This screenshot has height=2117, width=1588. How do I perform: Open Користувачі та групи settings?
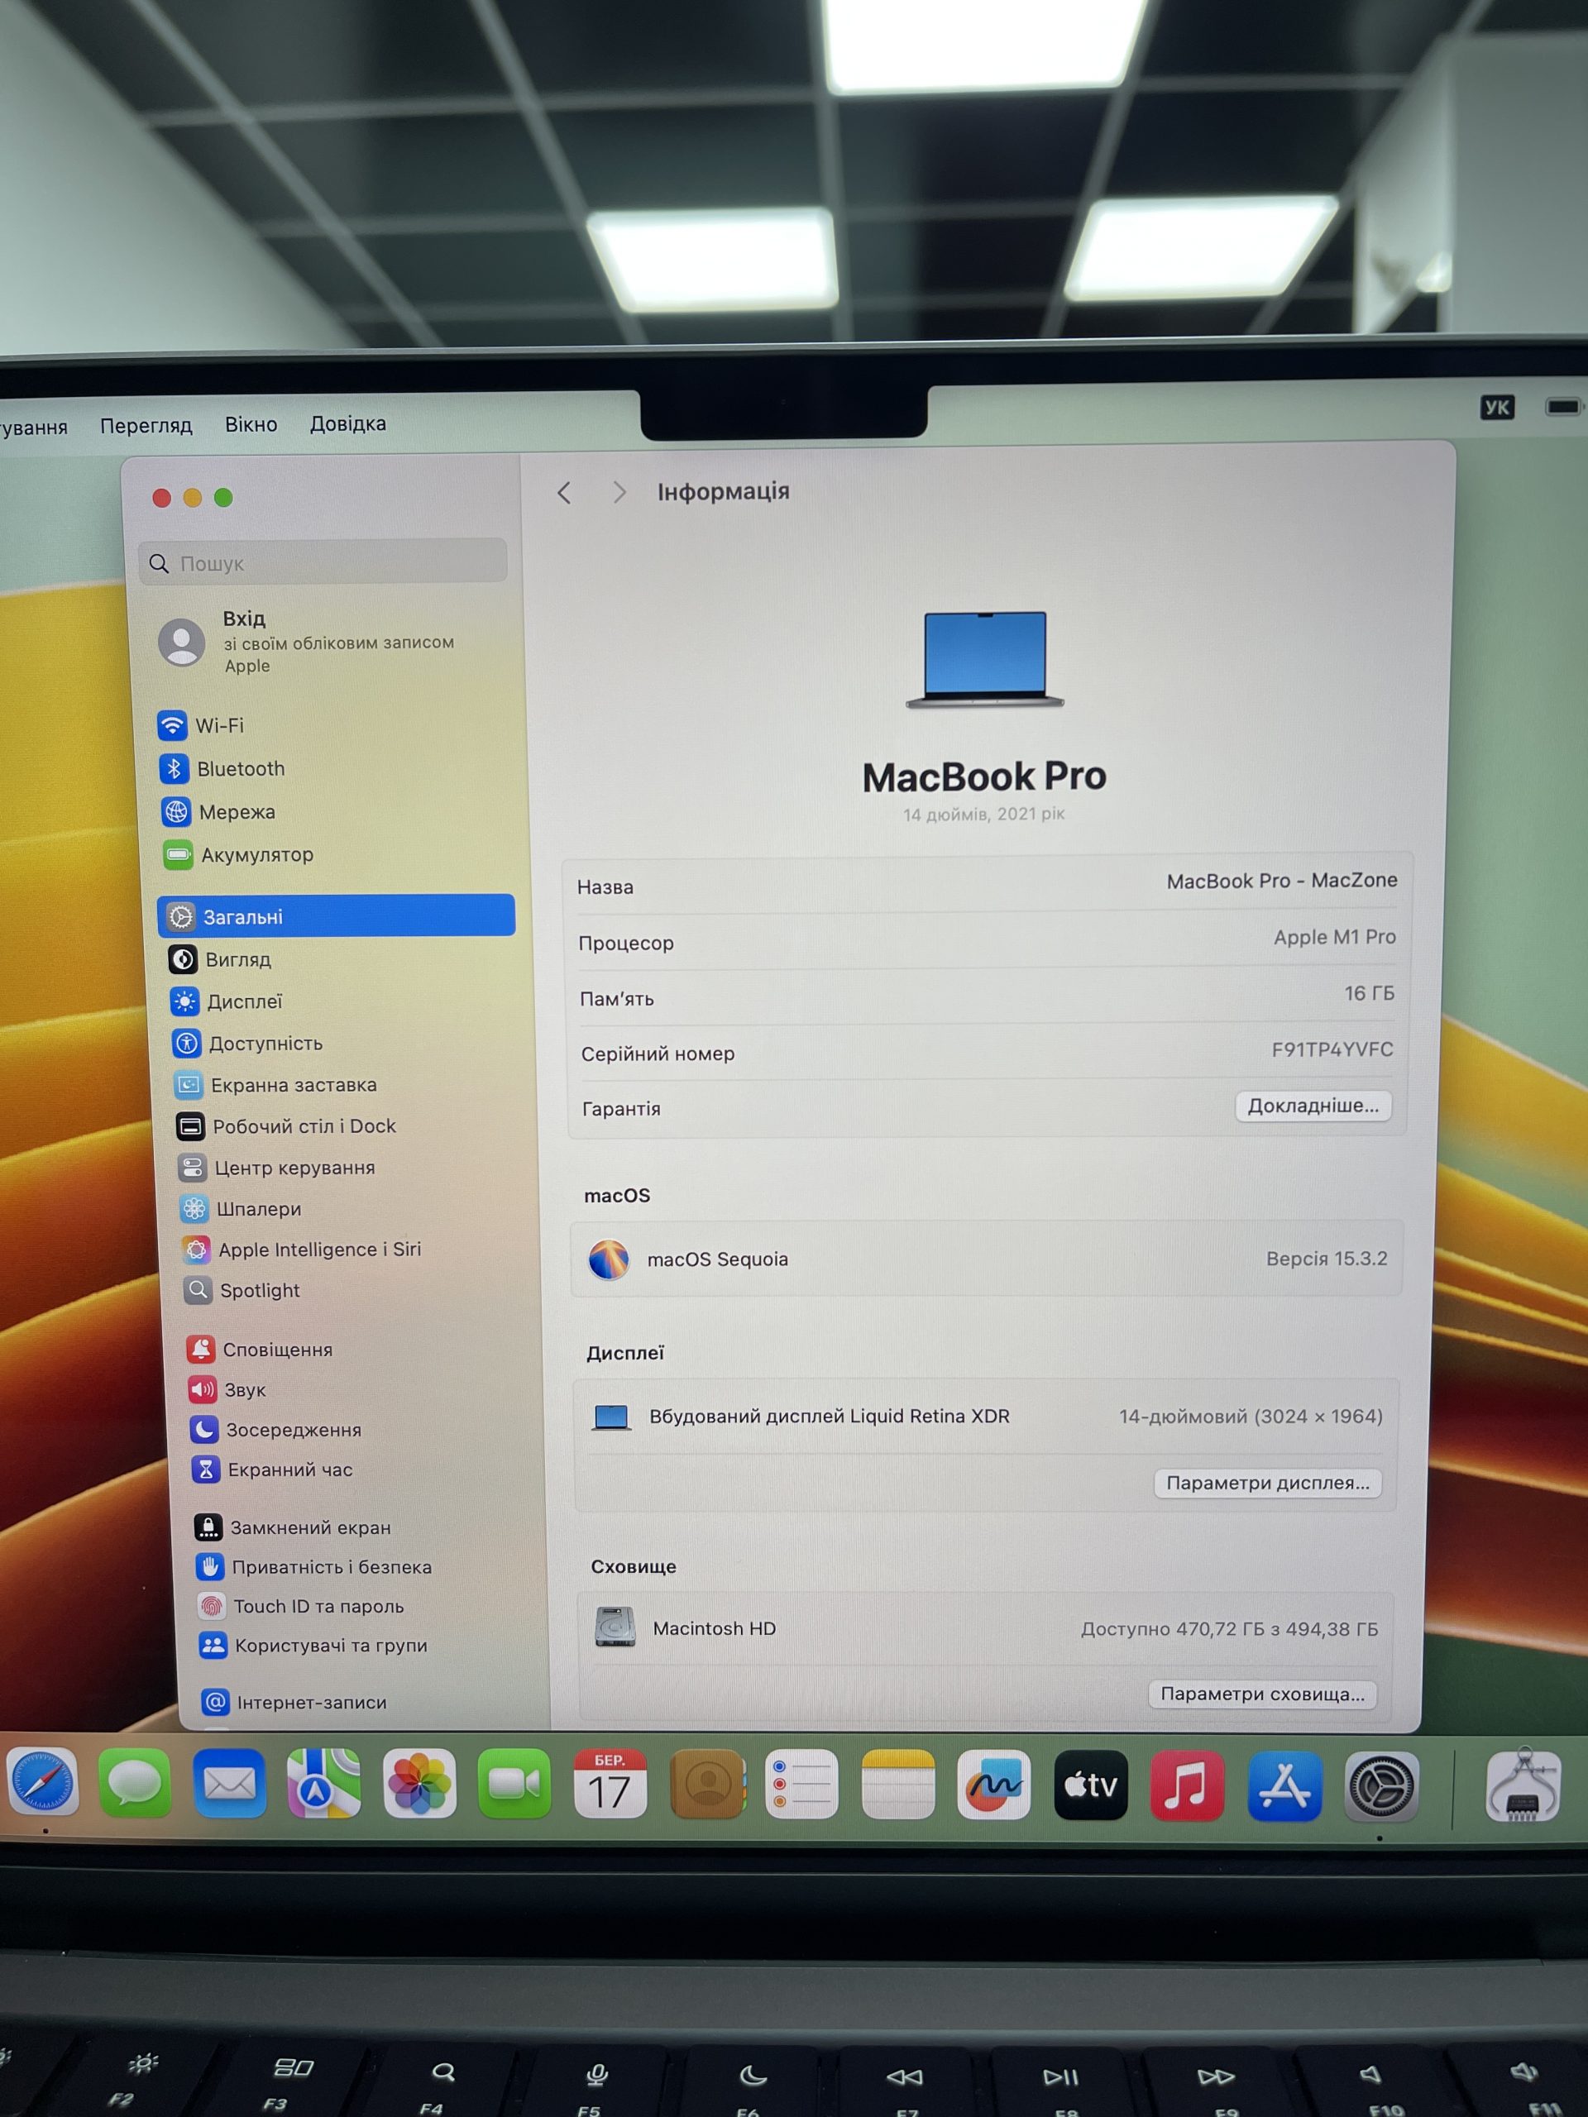314,1645
